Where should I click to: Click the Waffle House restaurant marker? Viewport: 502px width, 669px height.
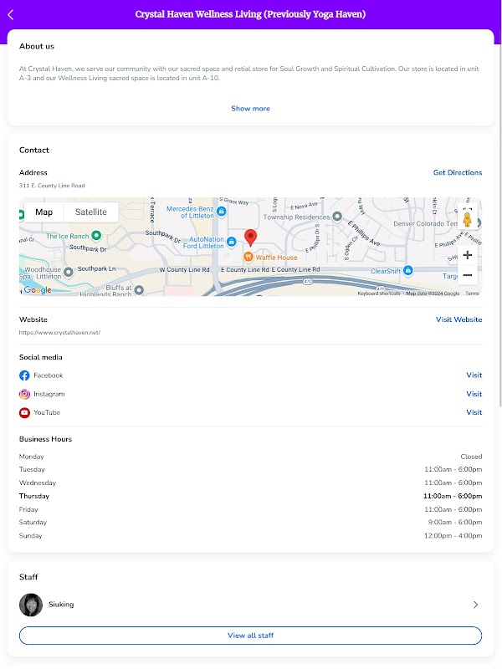tap(248, 257)
